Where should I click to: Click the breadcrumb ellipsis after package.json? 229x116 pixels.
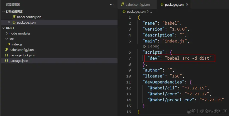pyautogui.click(x=151, y=11)
